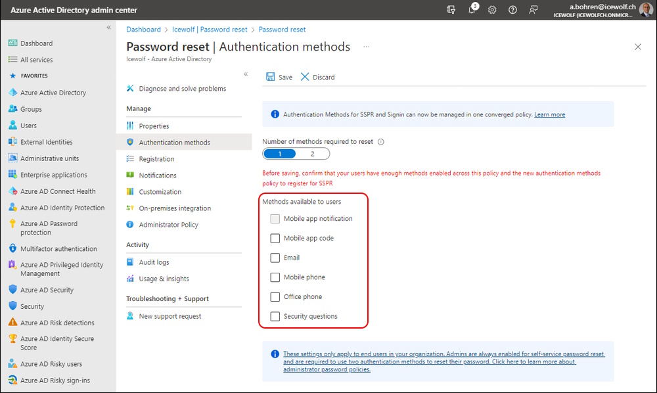The width and height of the screenshot is (657, 393).
Task: Click the Azure AD Connect Health icon
Action: click(12, 191)
